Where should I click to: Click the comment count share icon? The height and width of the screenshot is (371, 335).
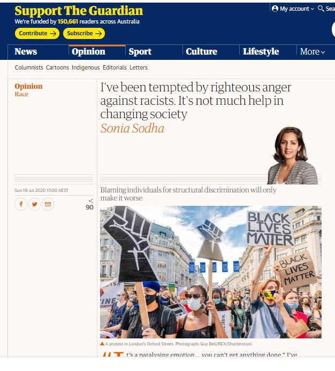[x=91, y=201]
